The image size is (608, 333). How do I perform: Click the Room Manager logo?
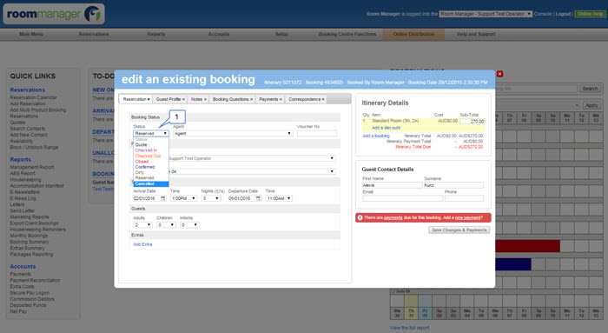click(54, 15)
